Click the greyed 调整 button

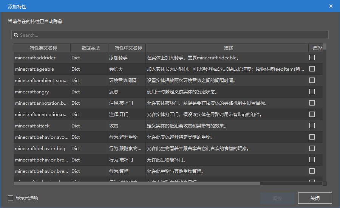click(x=277, y=198)
